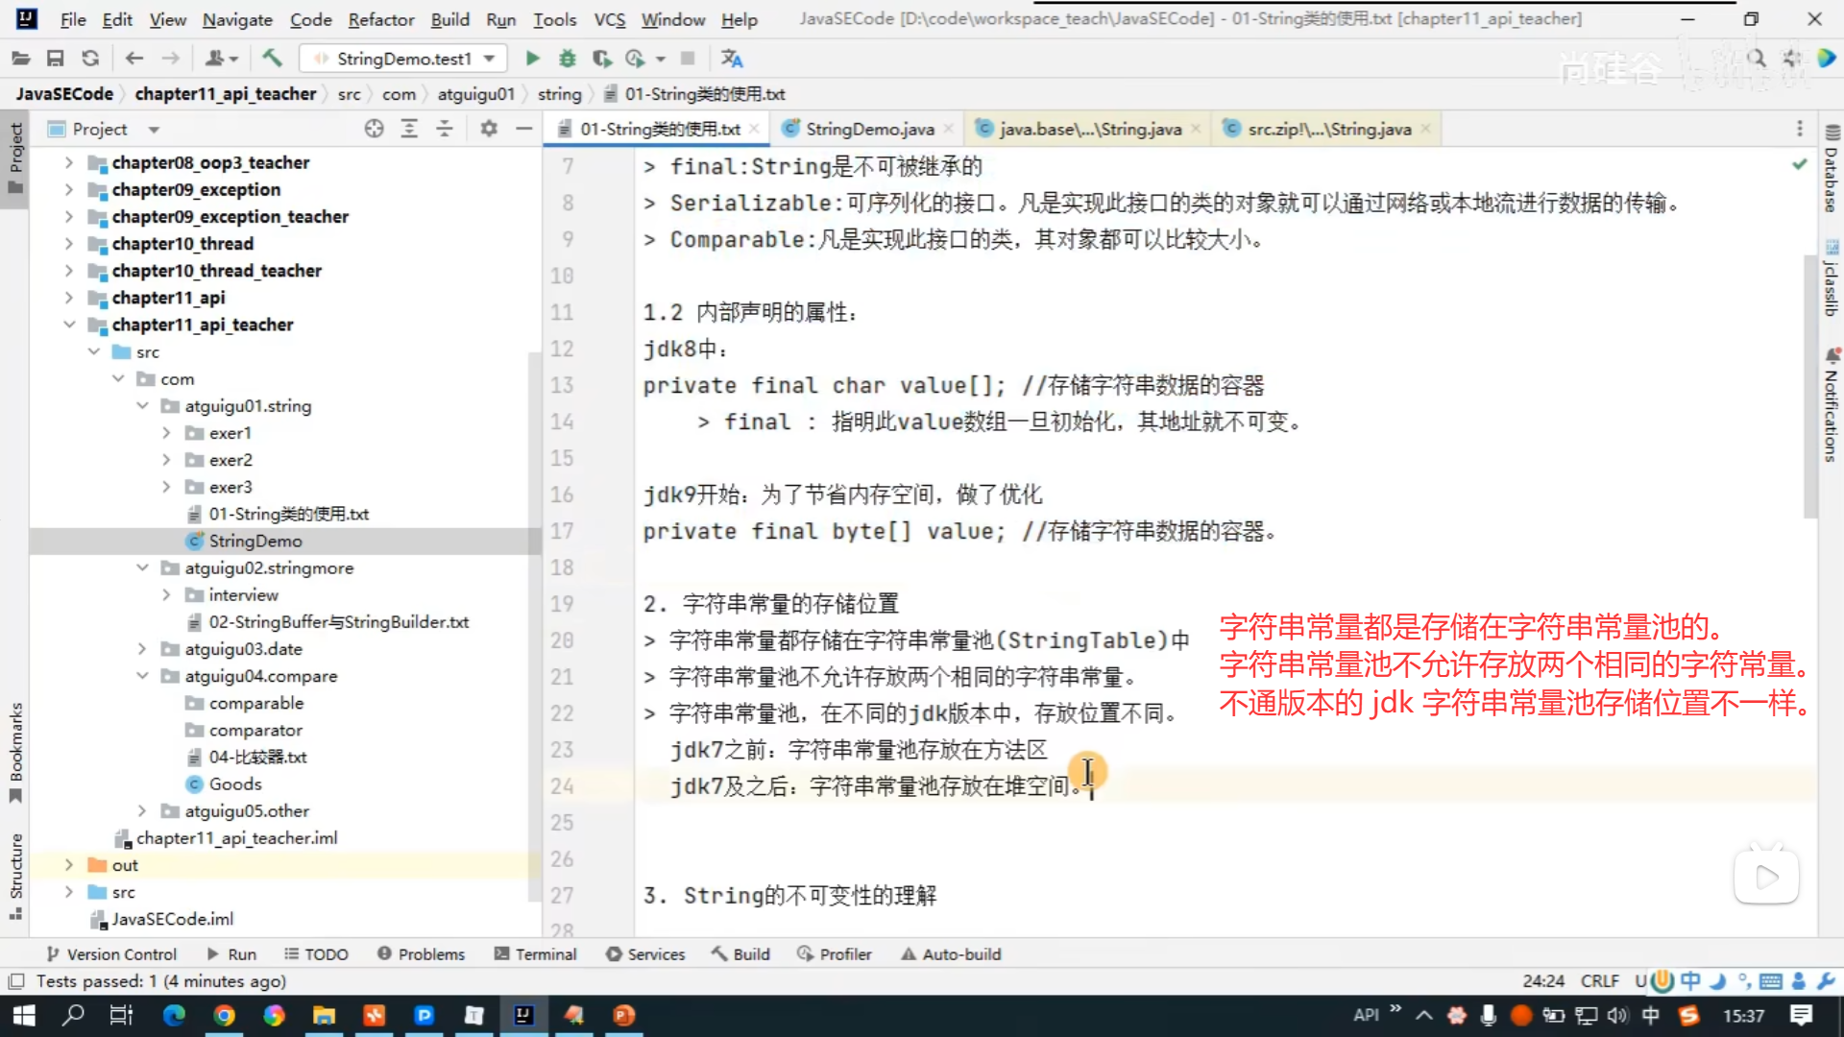
Task: Click the Debug bug icon
Action: (x=568, y=59)
